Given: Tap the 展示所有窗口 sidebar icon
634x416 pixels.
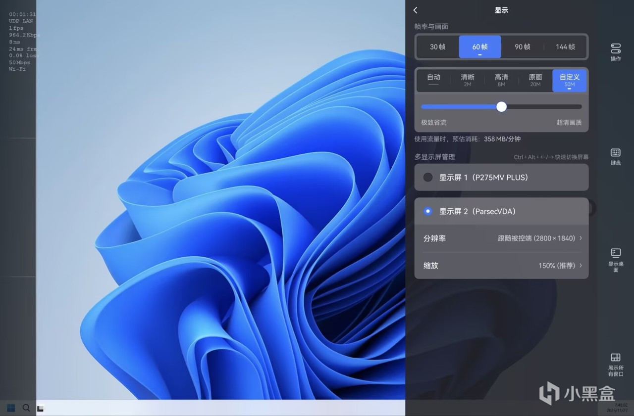Looking at the screenshot, I should point(616,365).
